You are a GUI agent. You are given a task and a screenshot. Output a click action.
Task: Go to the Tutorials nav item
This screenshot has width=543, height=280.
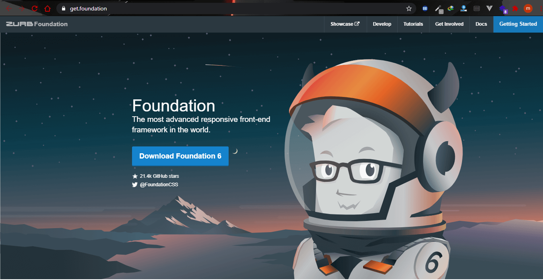413,24
